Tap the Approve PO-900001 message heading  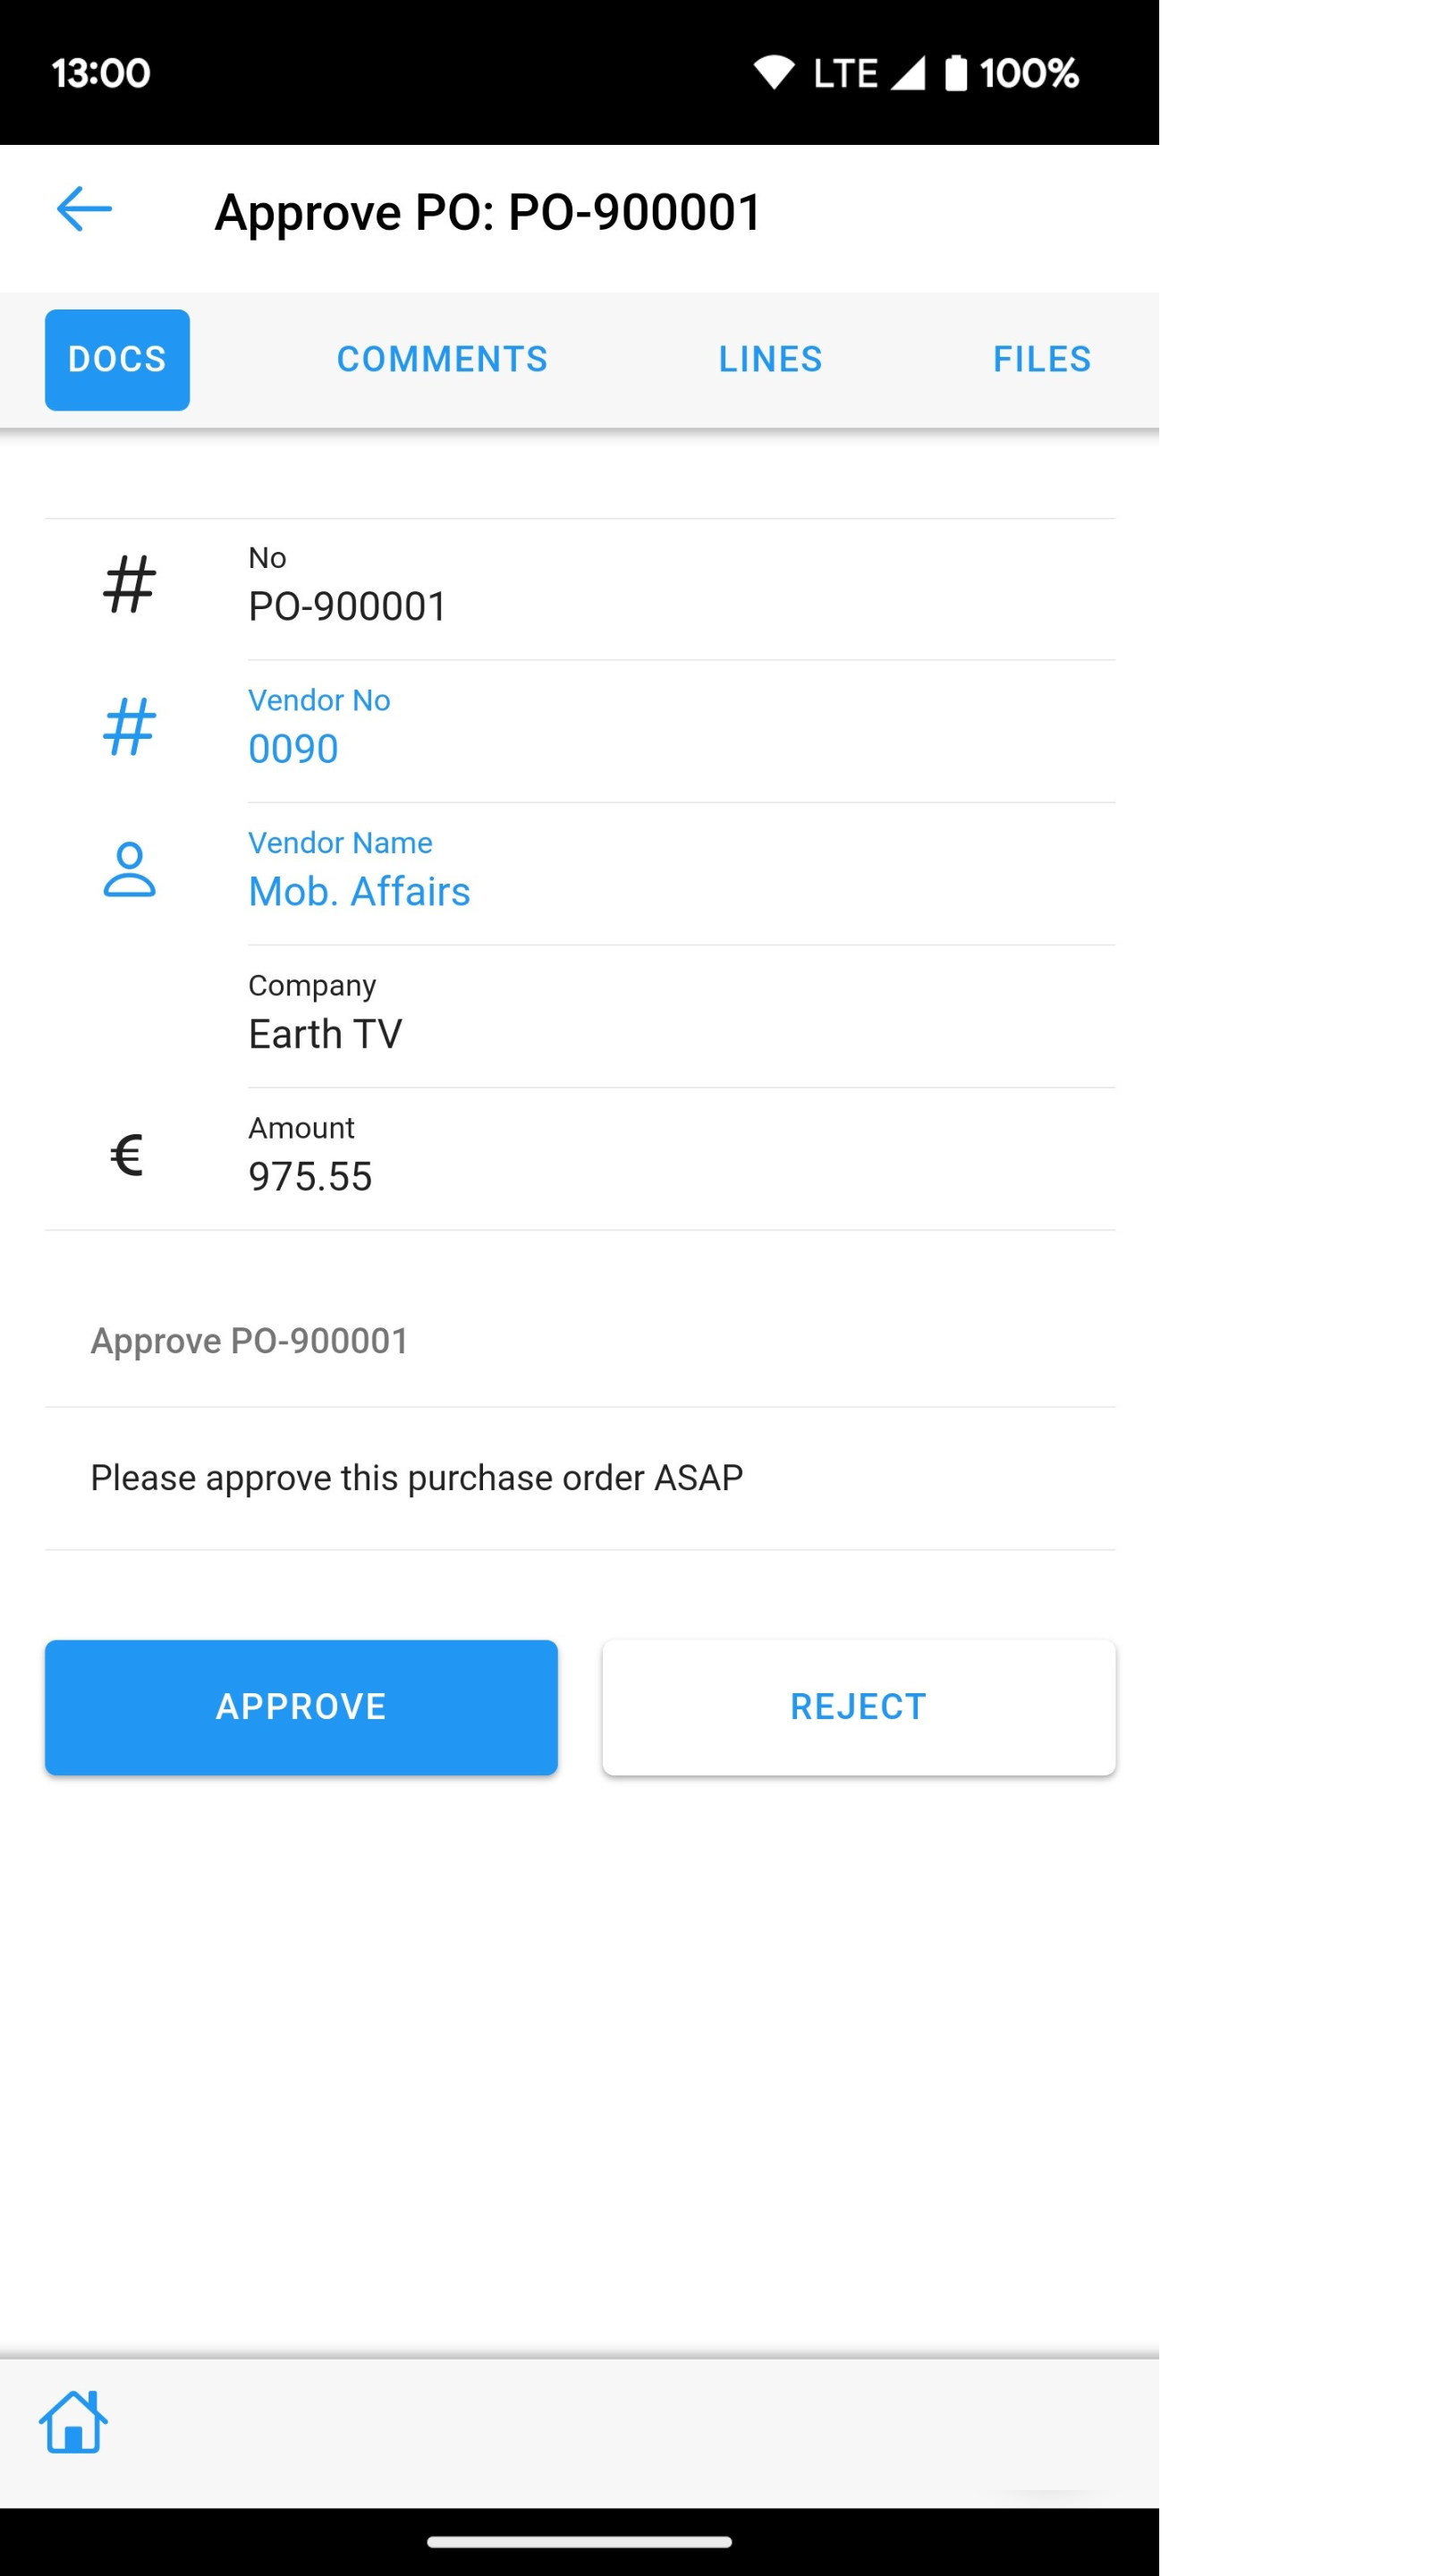tap(249, 1340)
